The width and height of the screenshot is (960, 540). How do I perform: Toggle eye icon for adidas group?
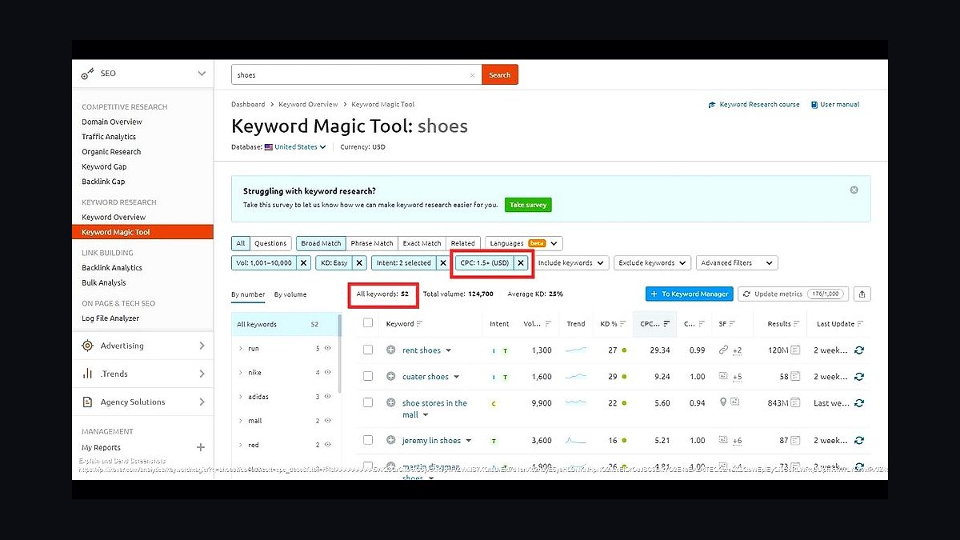(328, 397)
